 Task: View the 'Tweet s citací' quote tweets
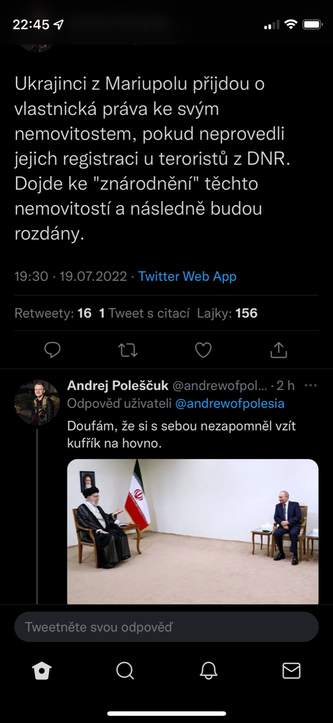point(144,313)
